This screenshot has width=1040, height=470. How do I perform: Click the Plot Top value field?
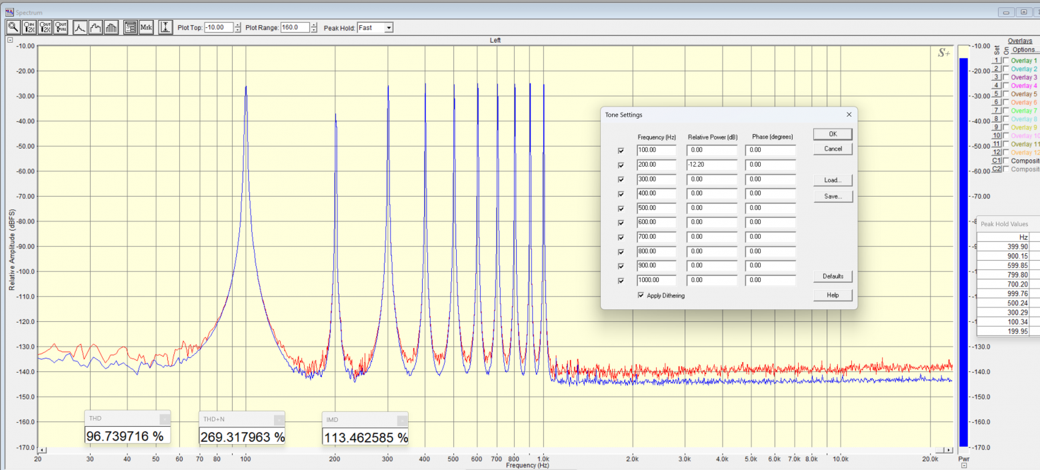219,27
